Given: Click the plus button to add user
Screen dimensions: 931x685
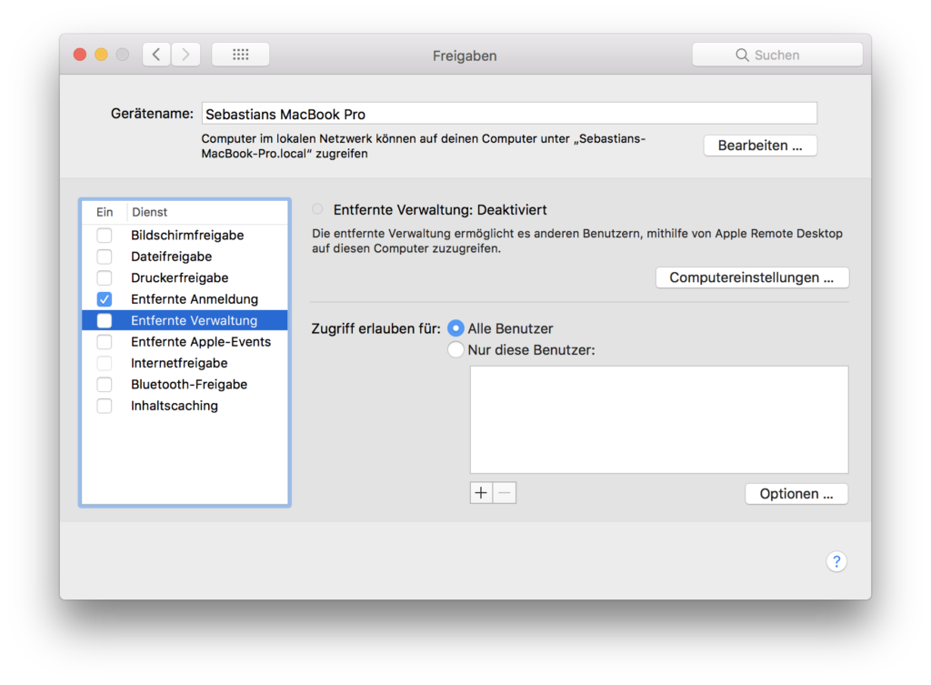Looking at the screenshot, I should coord(481,493).
